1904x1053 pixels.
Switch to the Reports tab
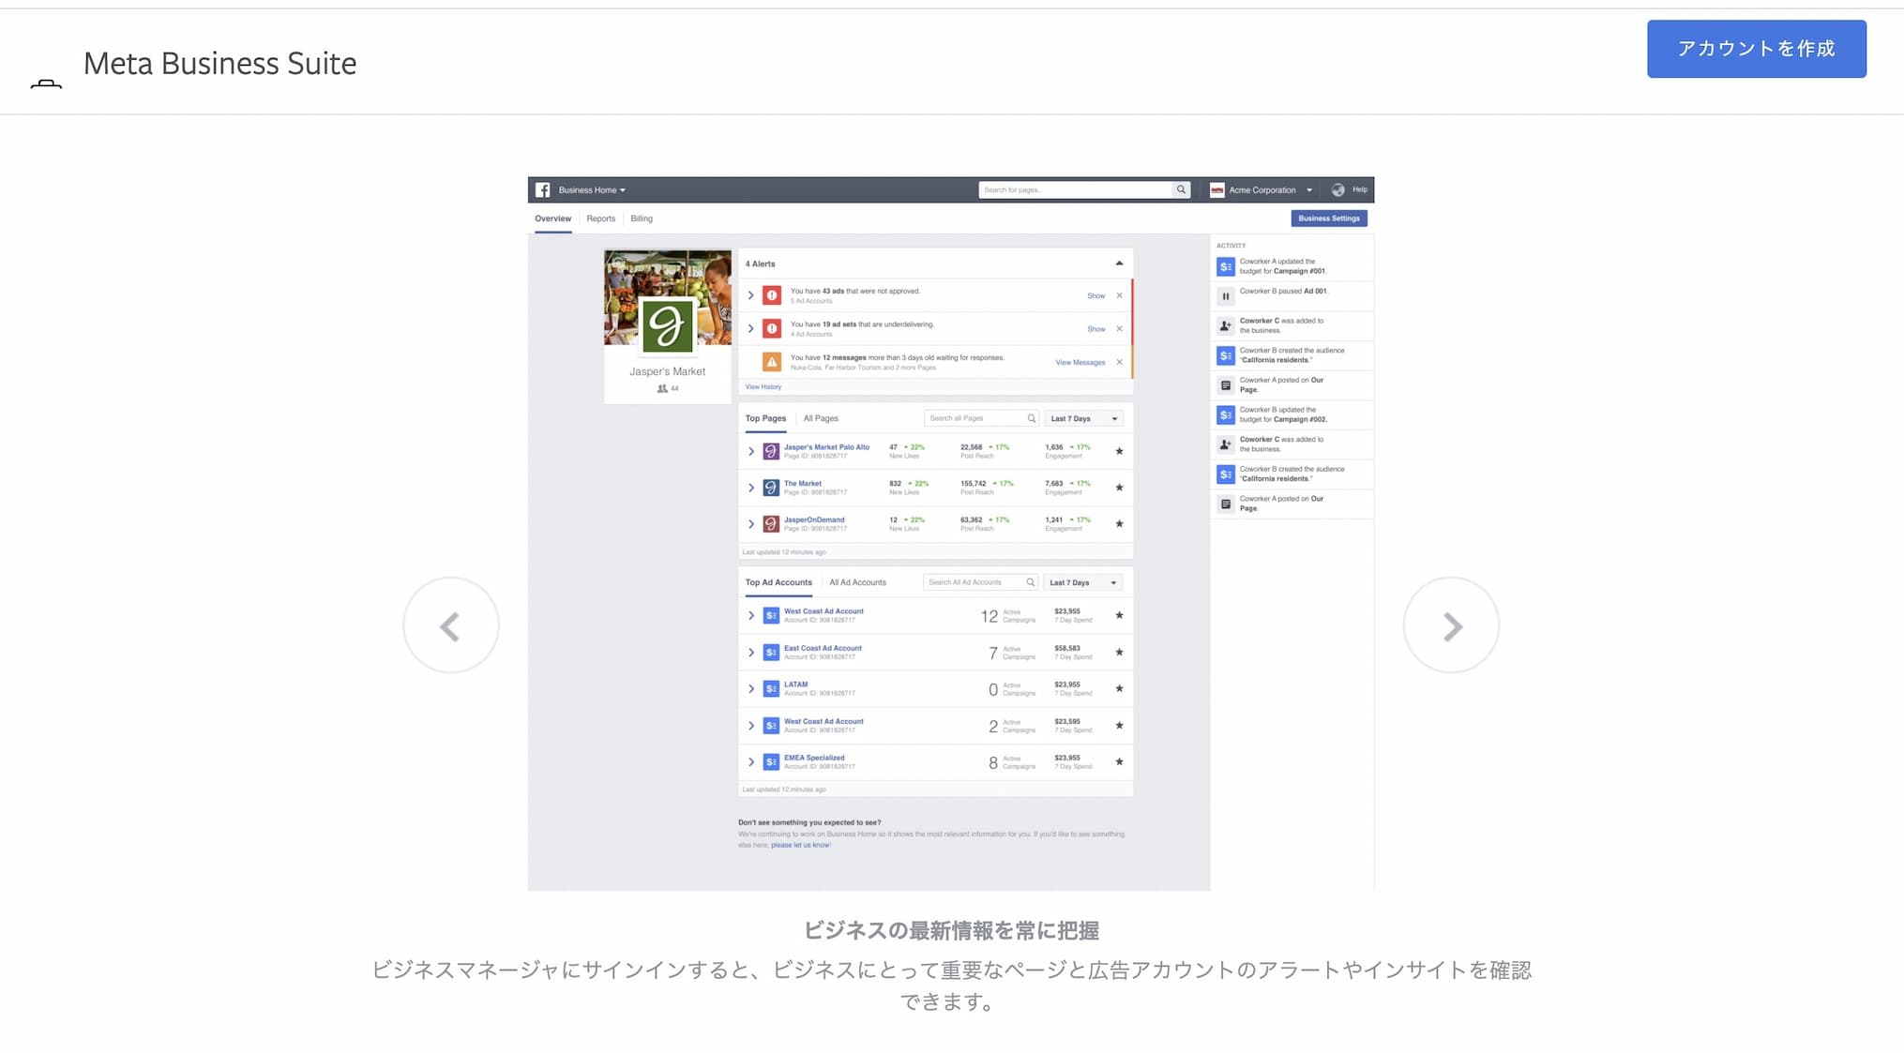(x=600, y=218)
